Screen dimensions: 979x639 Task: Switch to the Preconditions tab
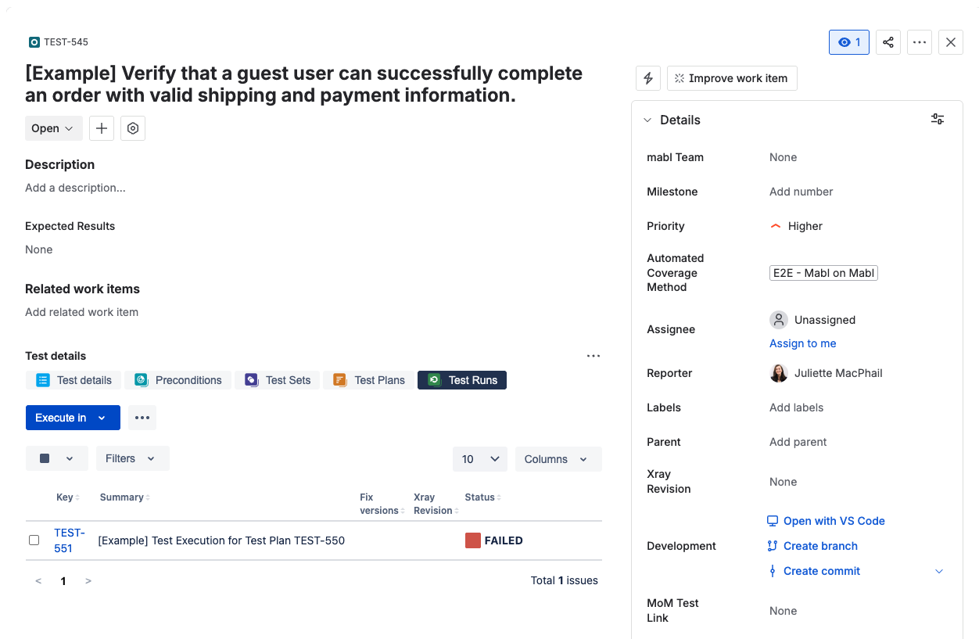tap(178, 380)
